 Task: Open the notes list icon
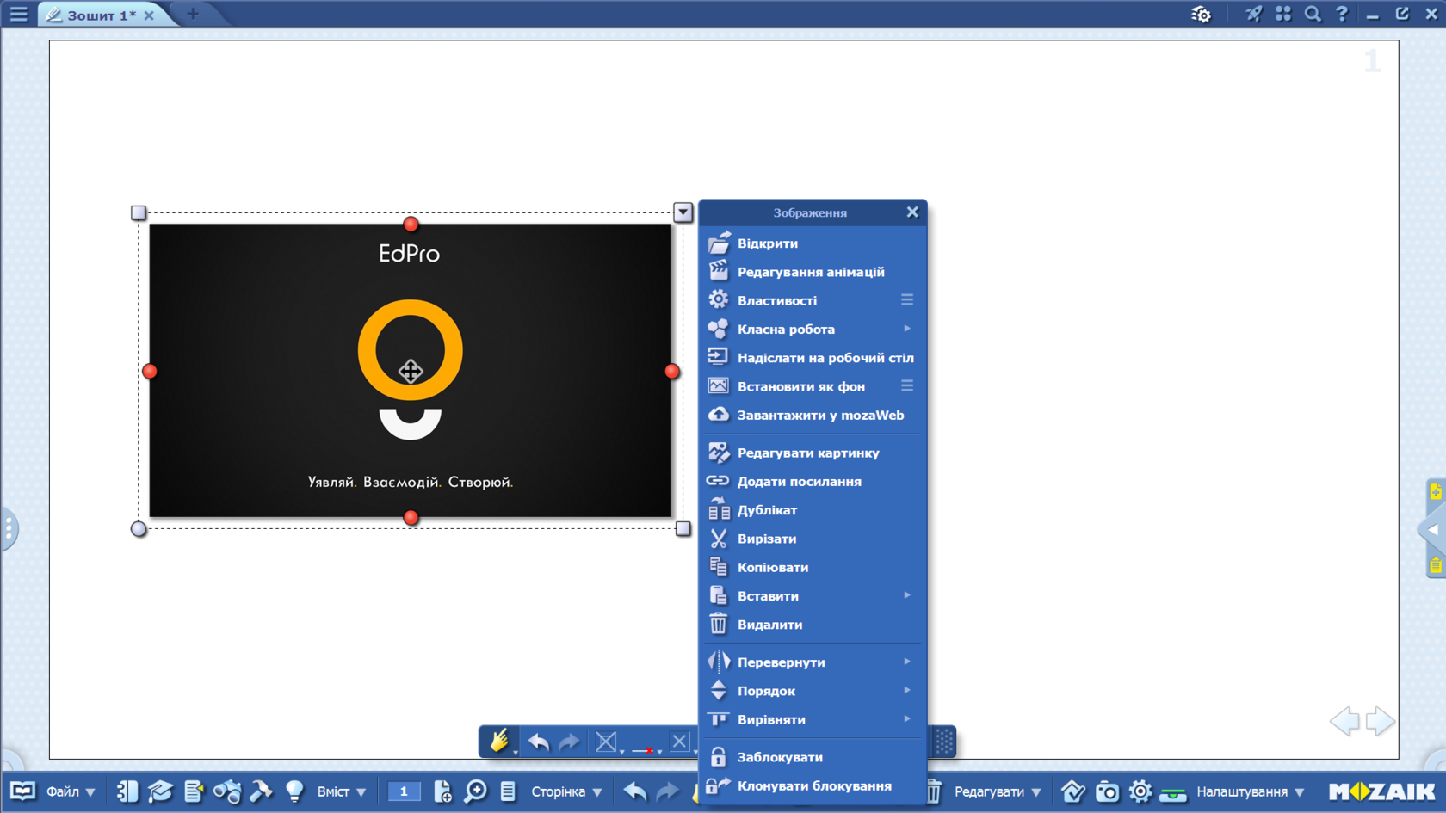pos(194,791)
